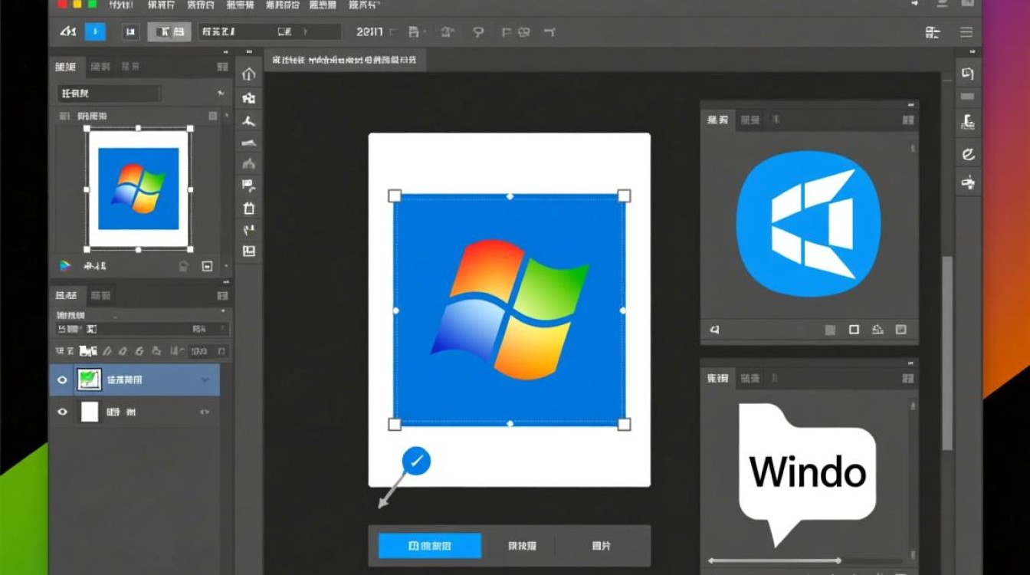Click the colorful triangle icon below the logo thumbnail

tap(65, 265)
